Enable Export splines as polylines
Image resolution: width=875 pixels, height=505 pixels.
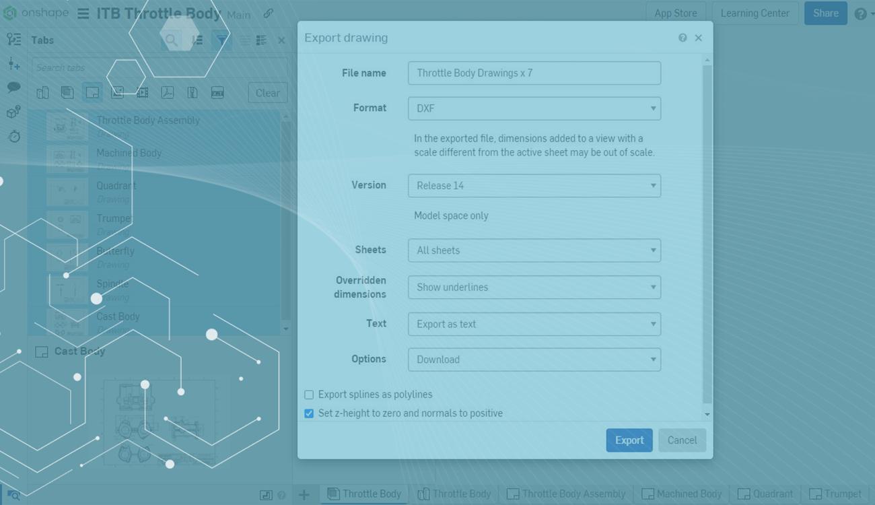(x=308, y=395)
